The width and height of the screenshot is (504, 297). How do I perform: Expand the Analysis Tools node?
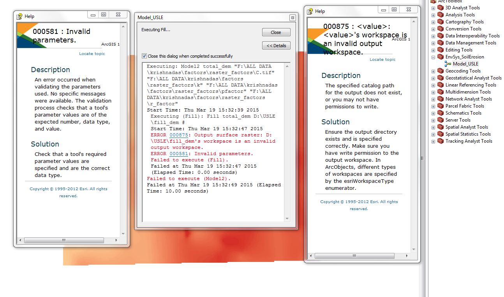pos(433,15)
